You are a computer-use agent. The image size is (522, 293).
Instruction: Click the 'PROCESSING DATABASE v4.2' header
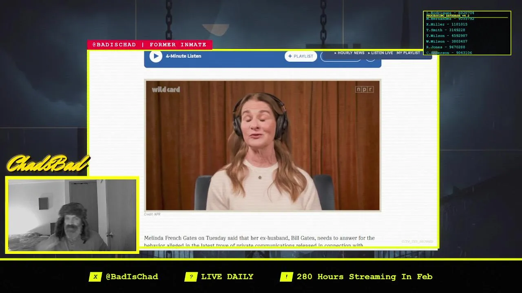[448, 16]
